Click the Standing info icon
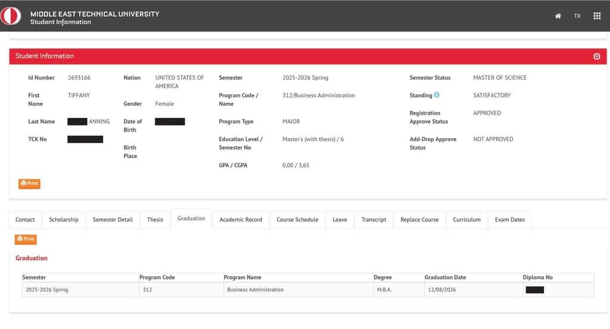The image size is (610, 329). pos(437,95)
